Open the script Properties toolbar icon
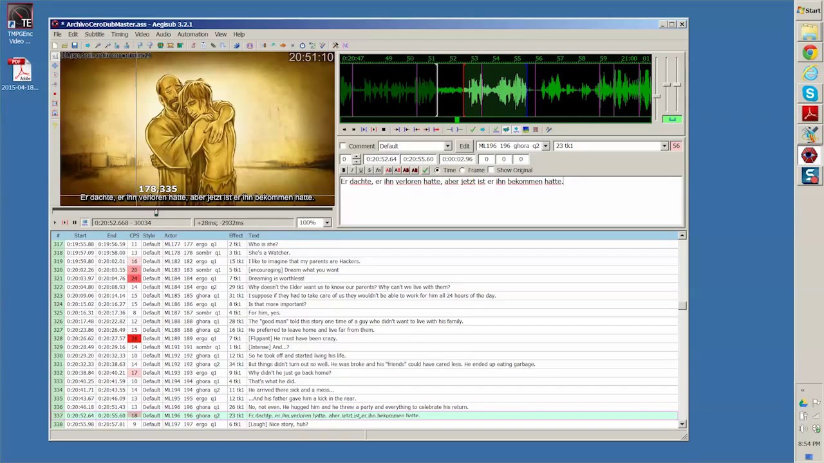Screen dimensions: 824x463 (x=203, y=45)
